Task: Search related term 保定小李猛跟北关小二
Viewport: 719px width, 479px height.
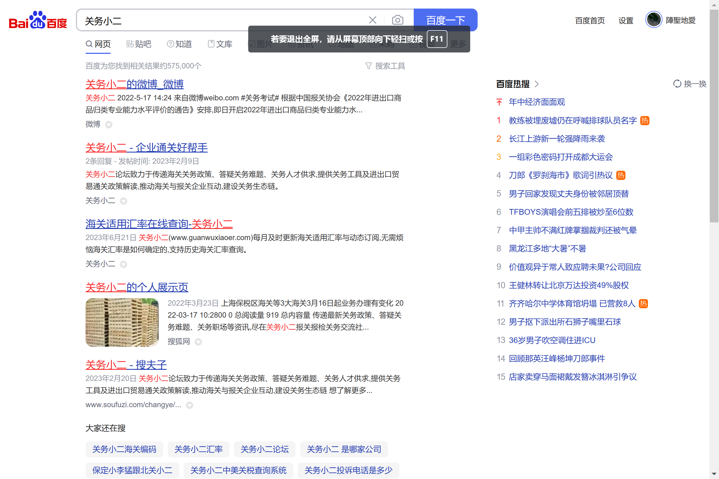Action: (132, 470)
